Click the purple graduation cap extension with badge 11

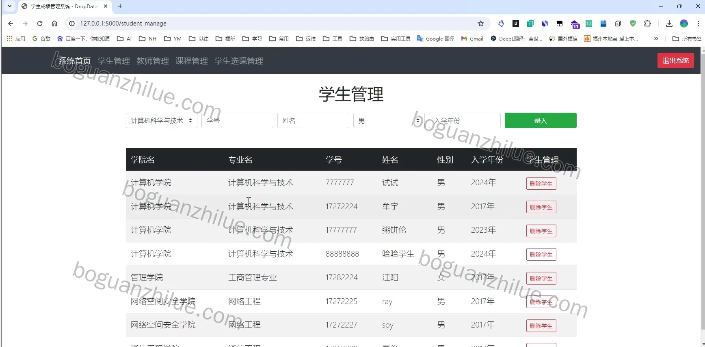click(575, 24)
